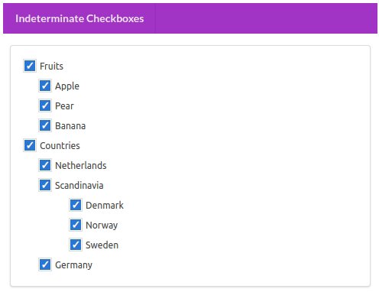This screenshot has height=292, width=379.
Task: Click the Indeterminate Checkboxes header title
Action: click(79, 18)
